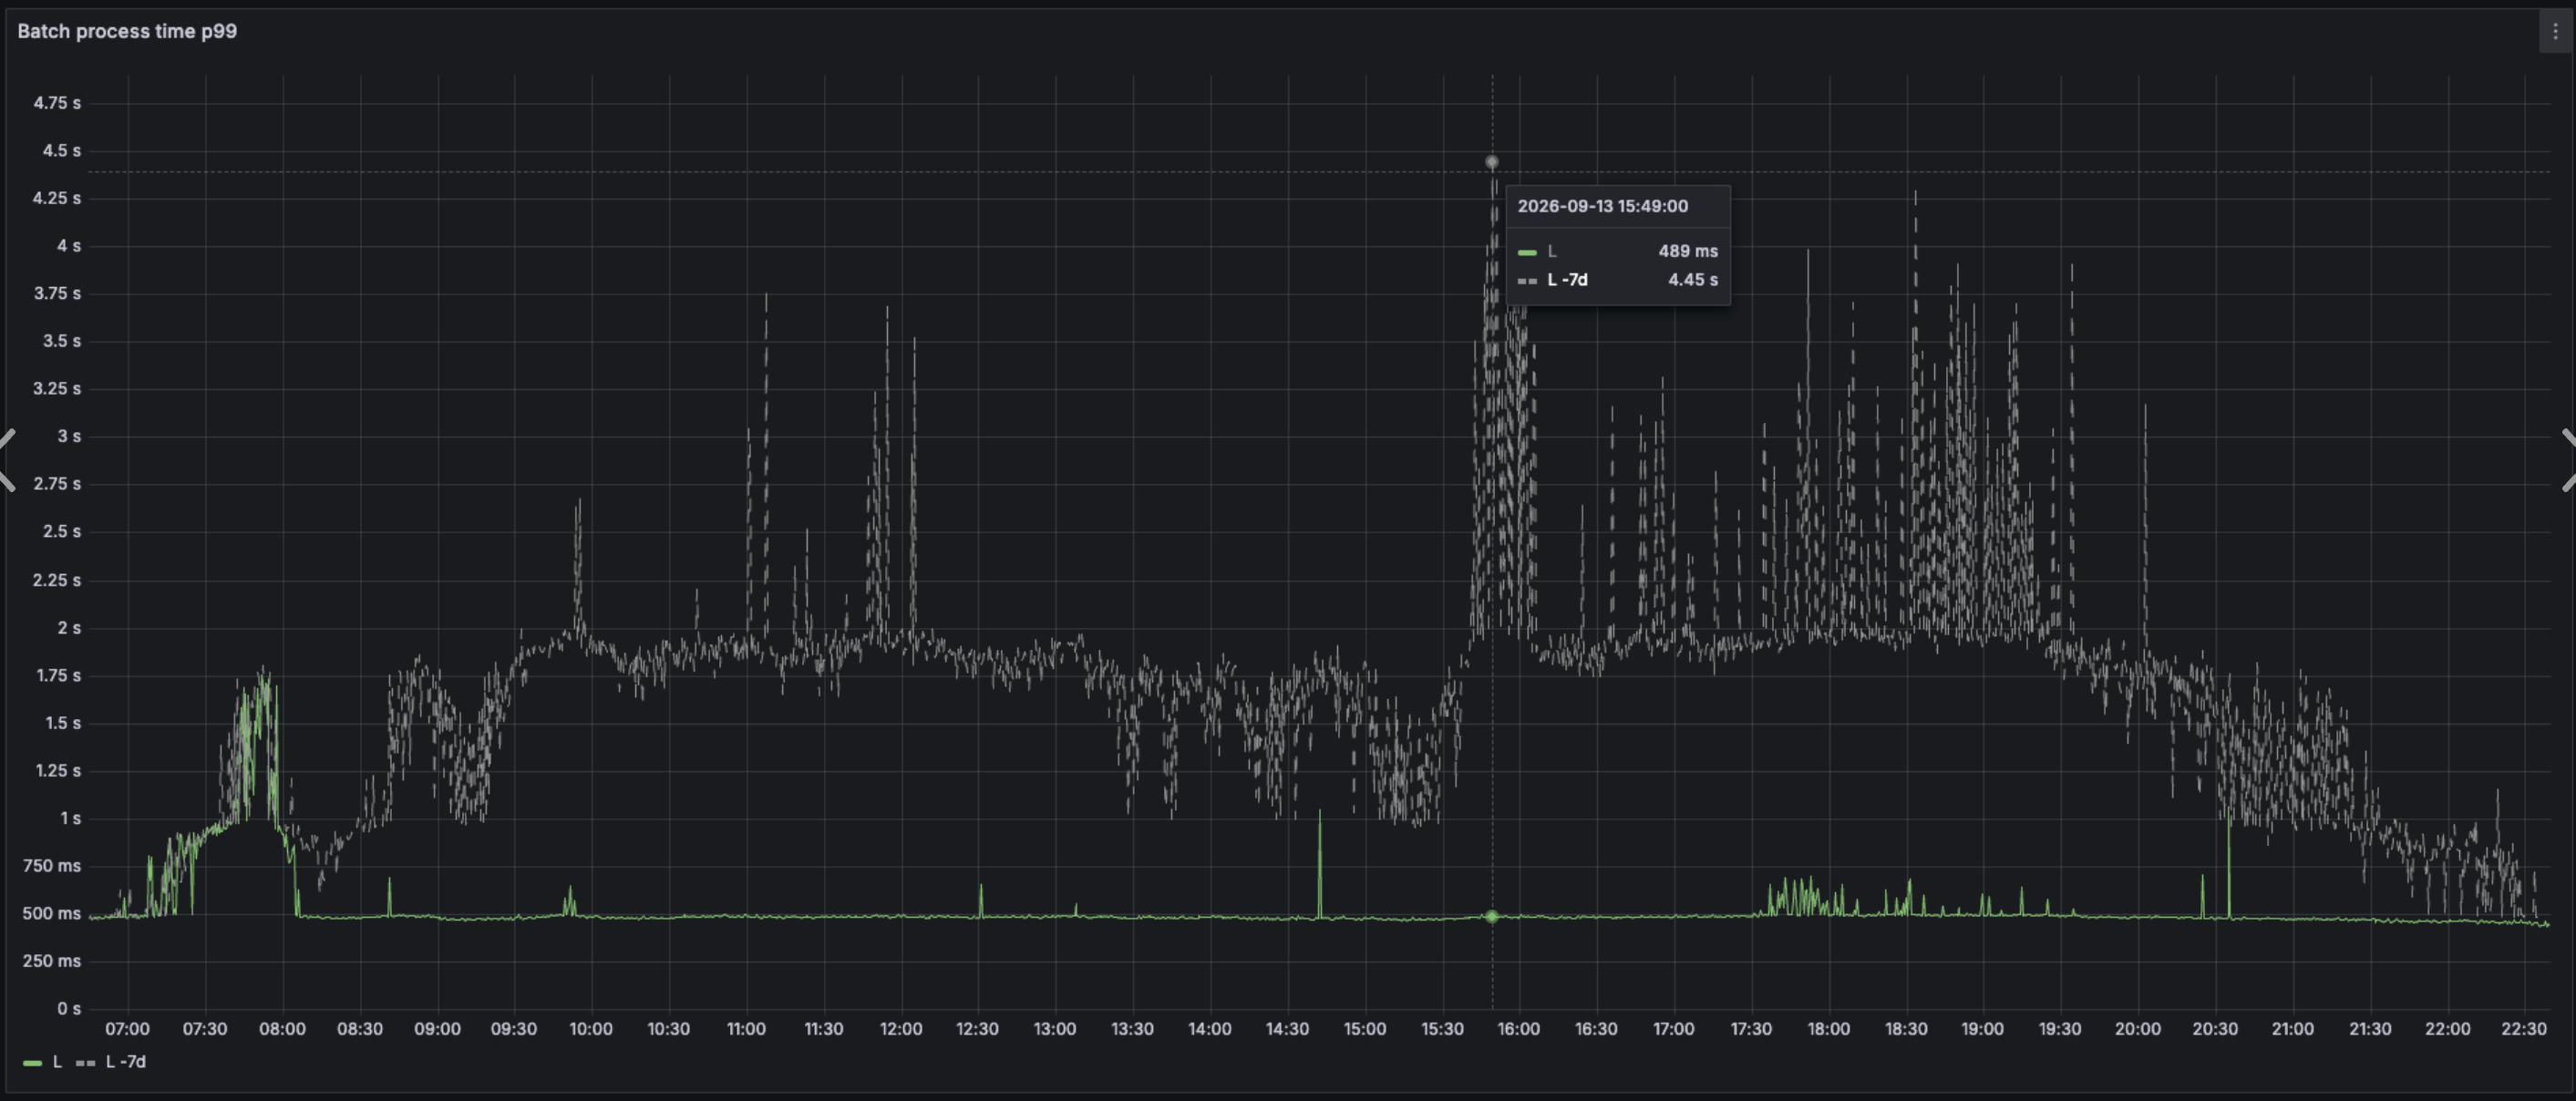Click the 3 s y-axis label
Viewport: 2576px width, 1101px height.
click(x=69, y=436)
